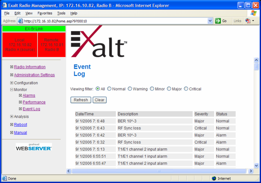This screenshot has width=261, height=183.
Task: Click the Refresh button
Action: tap(81, 100)
